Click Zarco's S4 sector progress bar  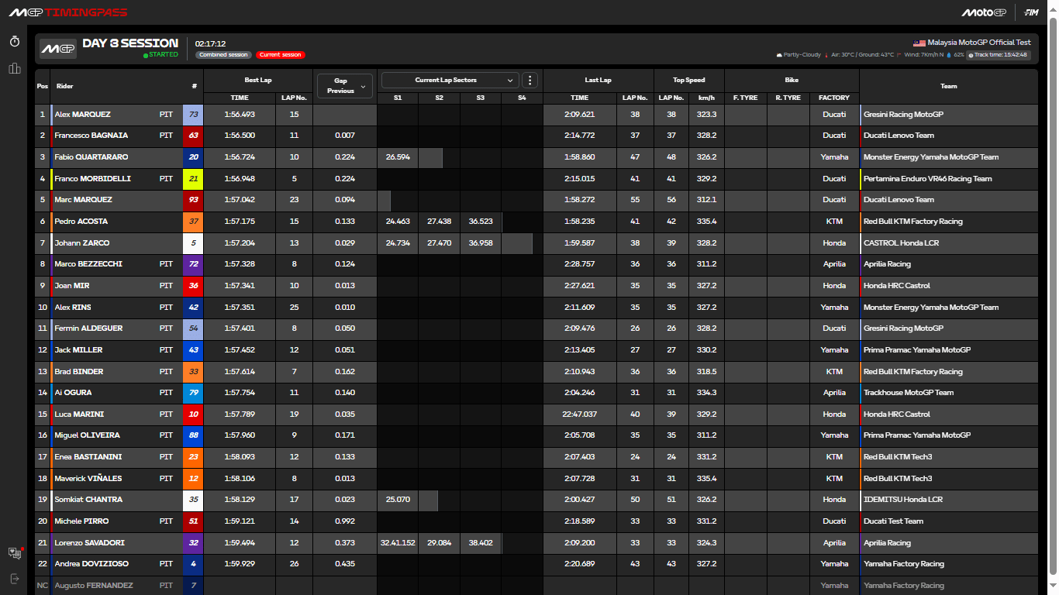[517, 243]
